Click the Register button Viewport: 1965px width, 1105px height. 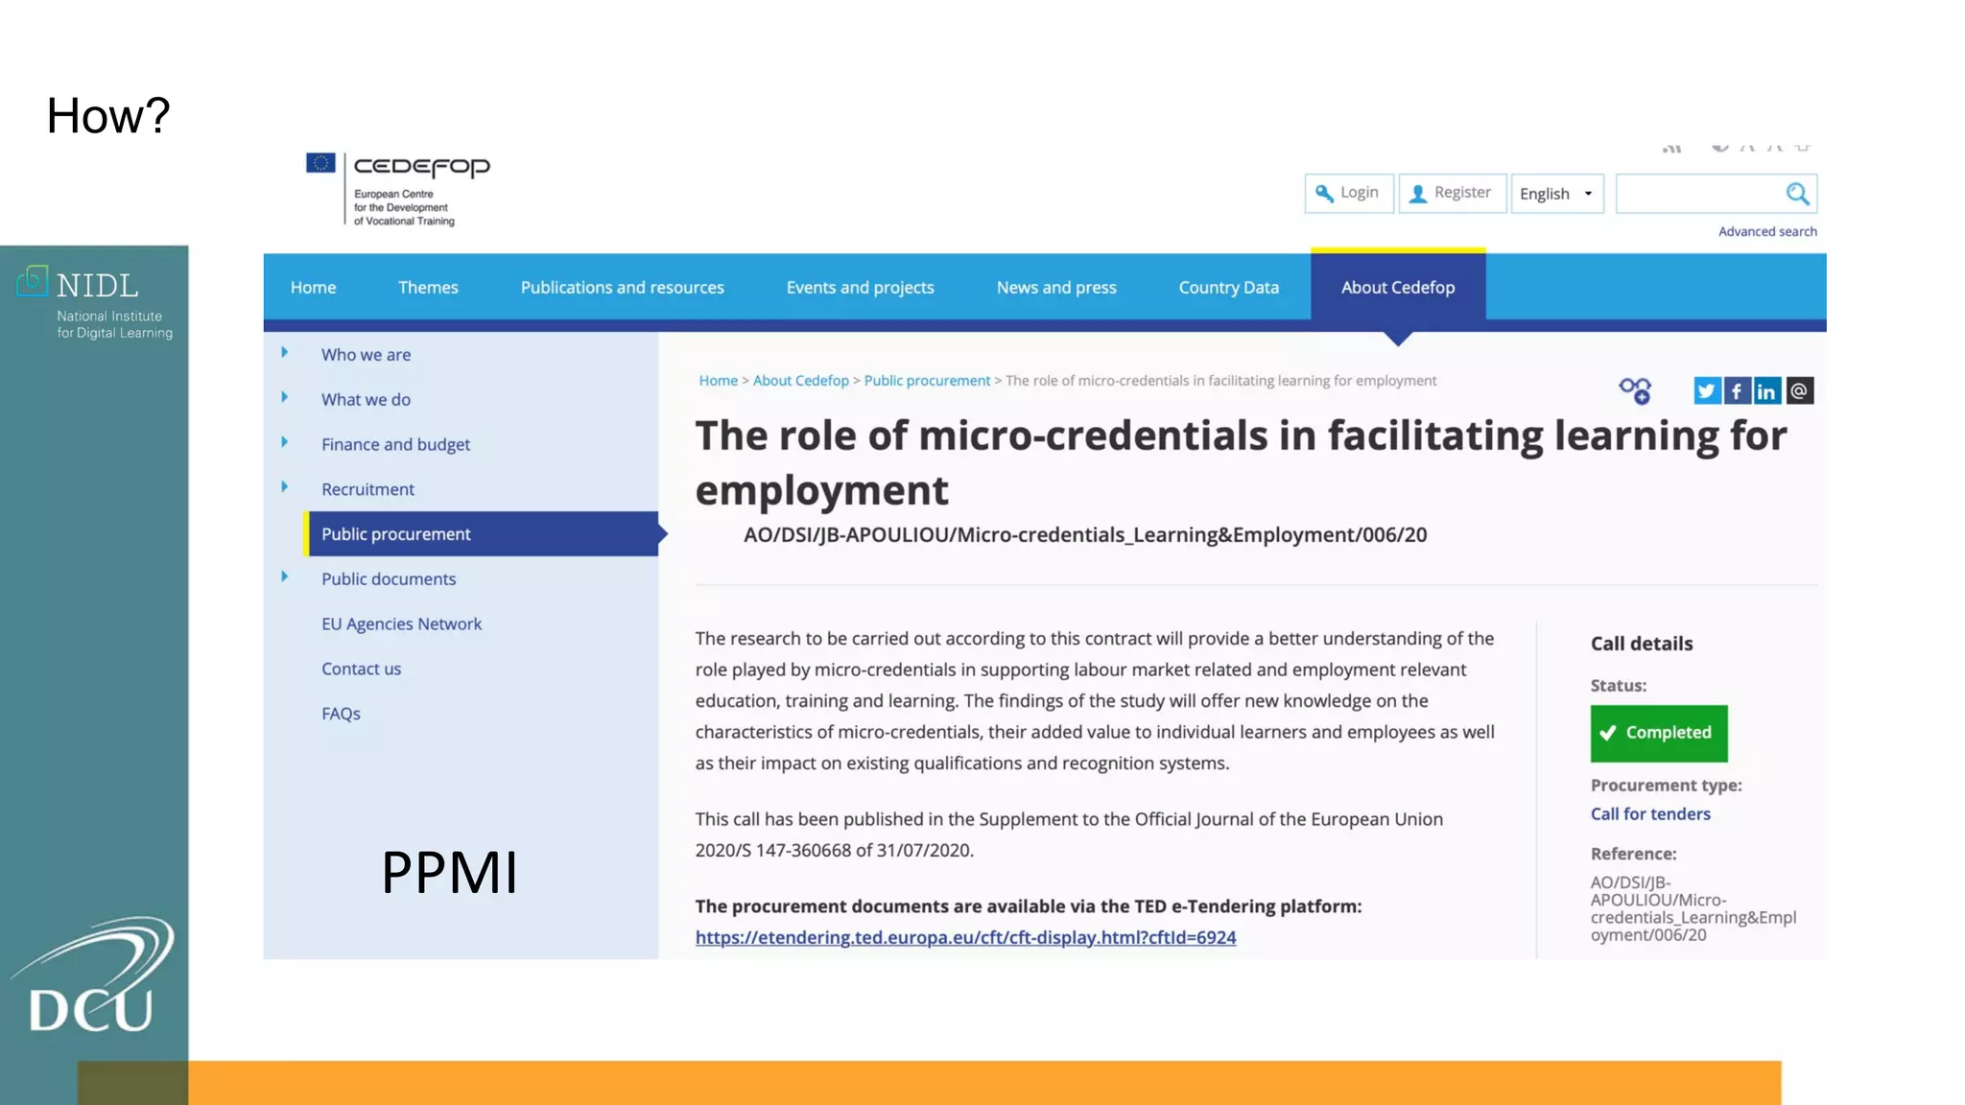(x=1452, y=193)
